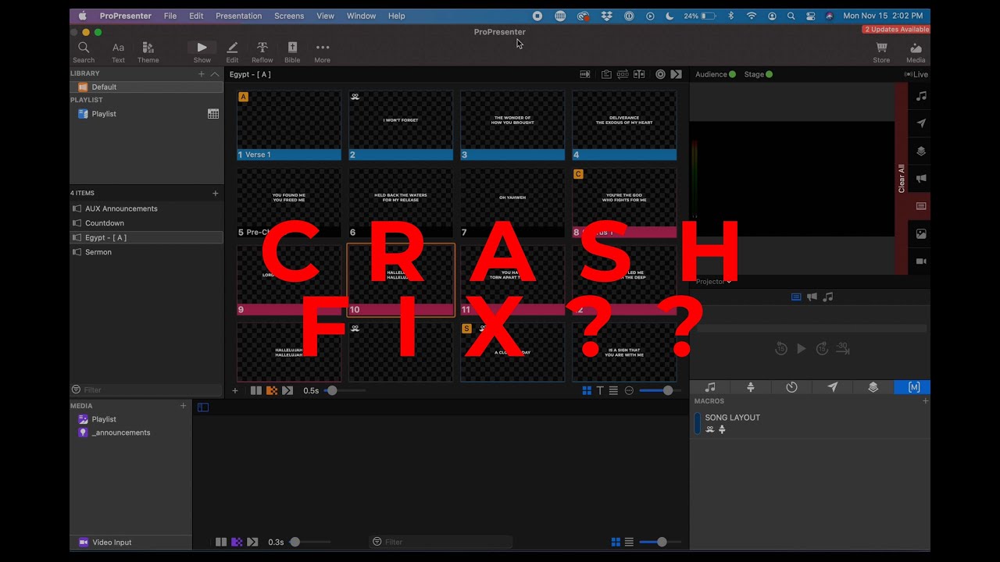The height and width of the screenshot is (562, 1000).
Task: Clear the slide layer highlighted in red
Action: (921, 206)
